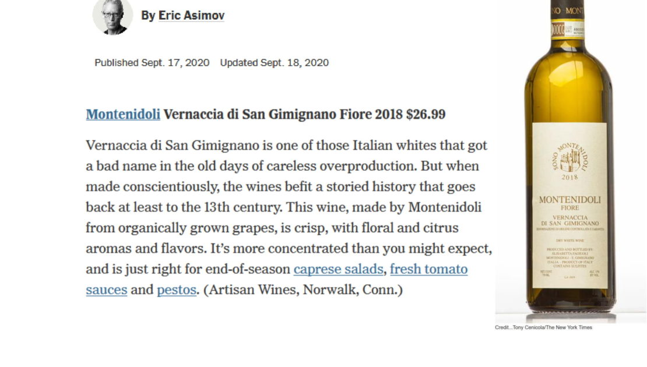Open the Eric Asimov byline link

(x=191, y=15)
